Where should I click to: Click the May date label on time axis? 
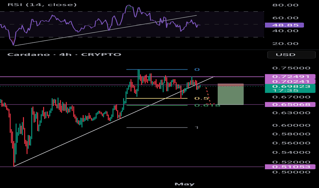tap(184, 184)
